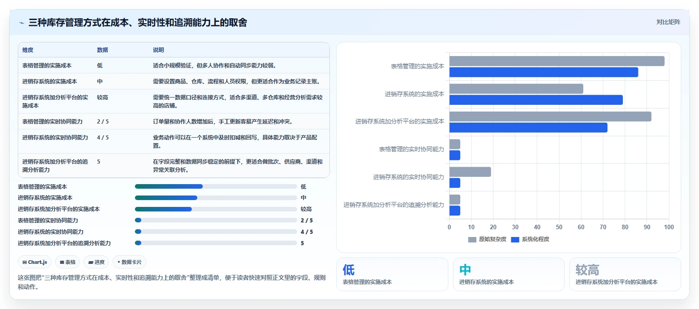Click the progress bar for 表格管理的实施成本
This screenshot has width=699, height=309.
pyautogui.click(x=216, y=186)
